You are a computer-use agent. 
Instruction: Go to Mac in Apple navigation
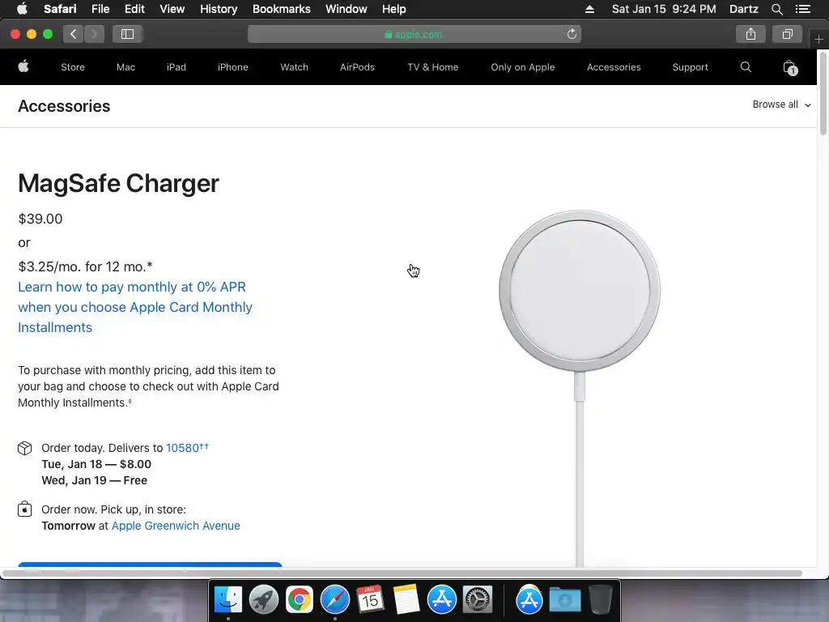point(125,67)
